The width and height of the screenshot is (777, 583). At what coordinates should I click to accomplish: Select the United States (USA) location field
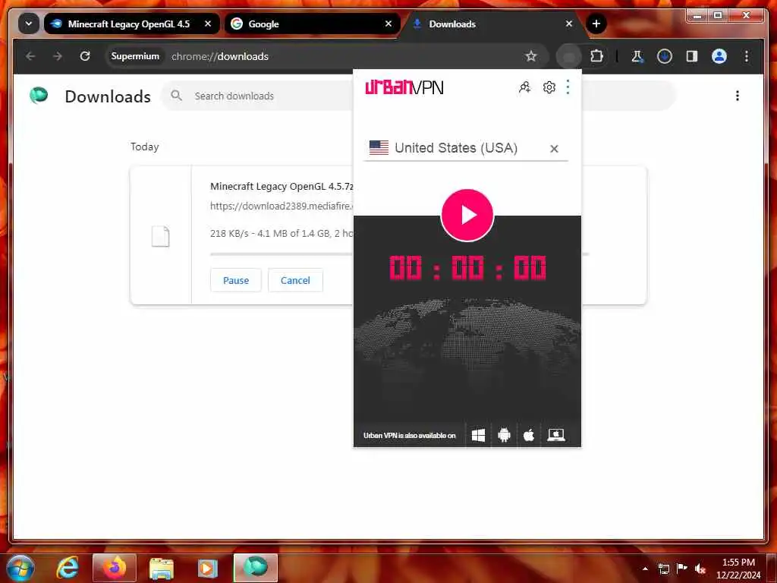(x=465, y=148)
